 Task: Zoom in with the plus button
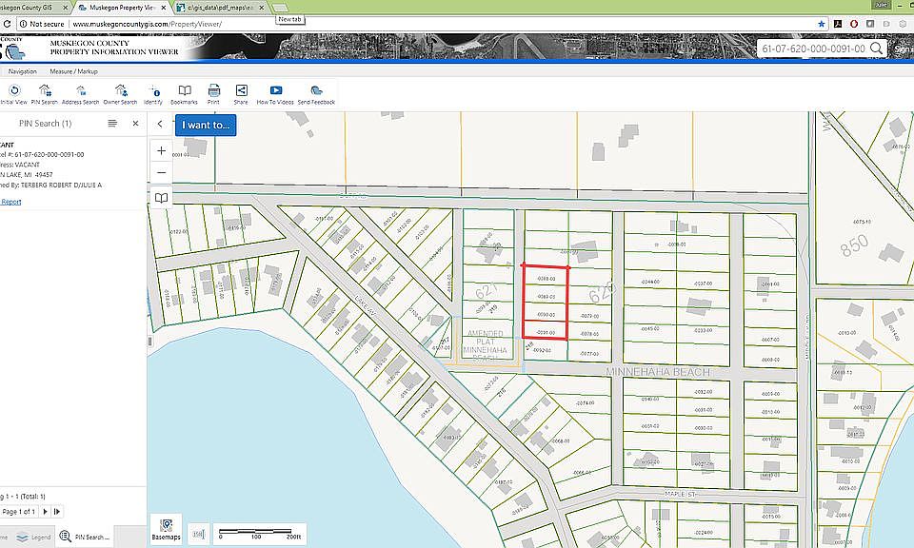click(161, 150)
